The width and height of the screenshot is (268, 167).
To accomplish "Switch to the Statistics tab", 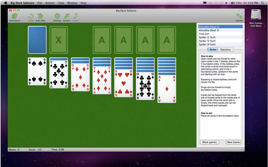I will [225, 50].
